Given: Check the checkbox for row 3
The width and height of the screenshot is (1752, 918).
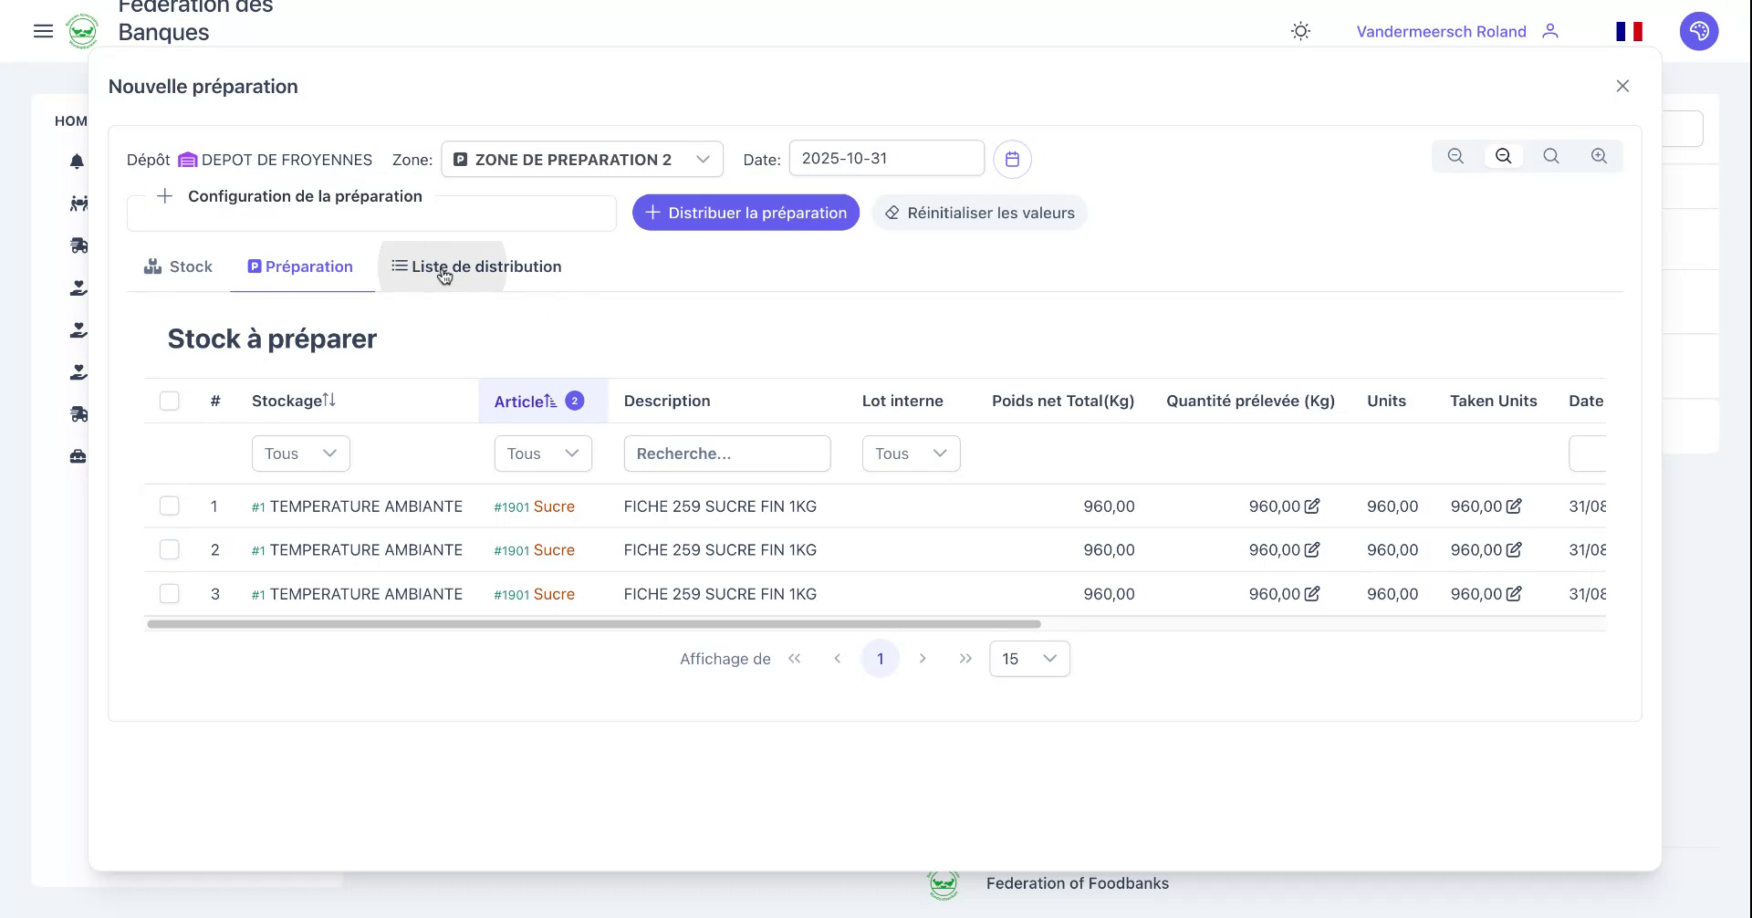Looking at the screenshot, I should coord(170,594).
